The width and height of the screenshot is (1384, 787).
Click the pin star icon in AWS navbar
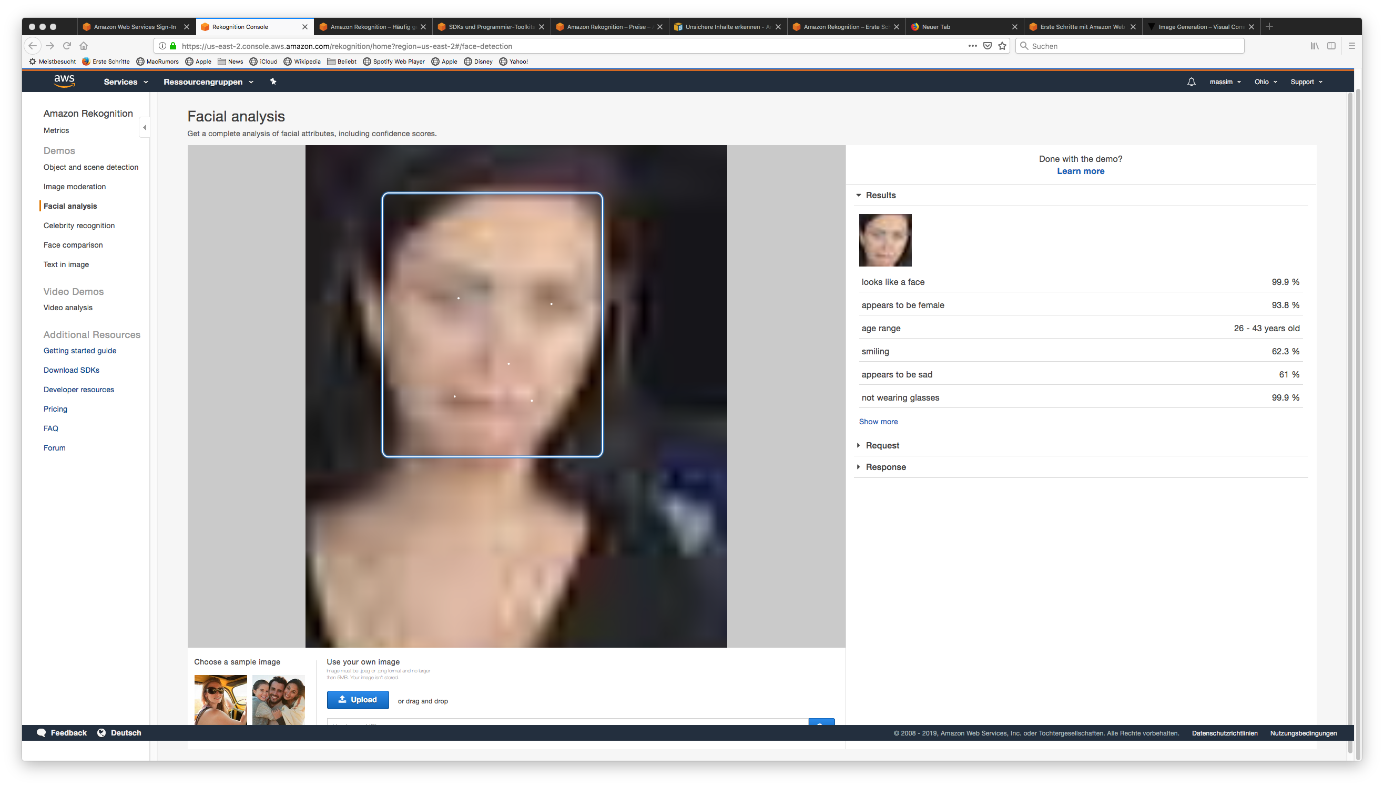(273, 81)
